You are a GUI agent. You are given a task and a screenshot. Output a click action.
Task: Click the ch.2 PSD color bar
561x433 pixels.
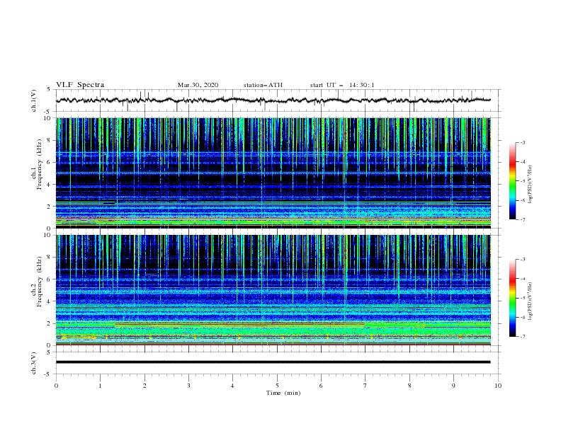pyautogui.click(x=512, y=298)
